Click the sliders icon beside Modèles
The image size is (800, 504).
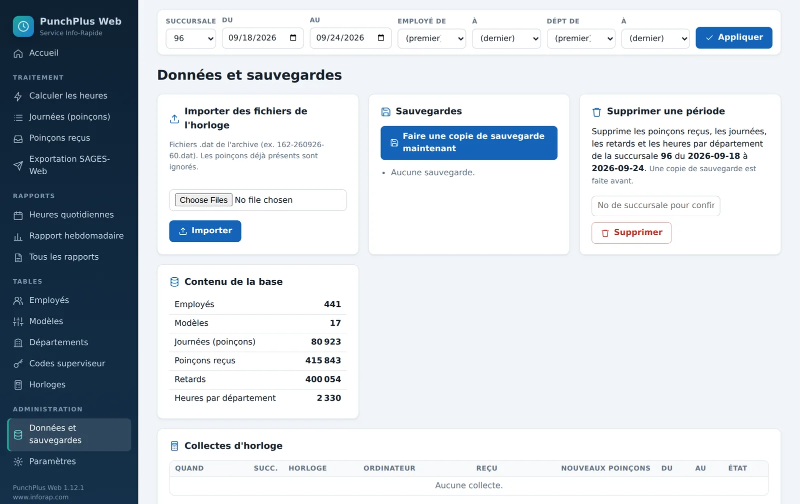tap(18, 322)
